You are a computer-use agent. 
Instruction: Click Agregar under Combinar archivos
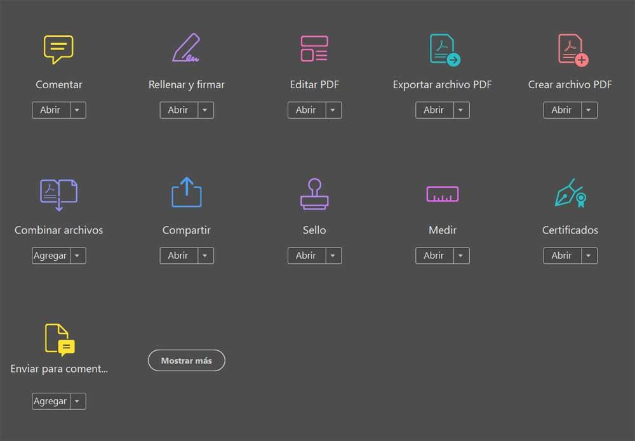coord(51,256)
